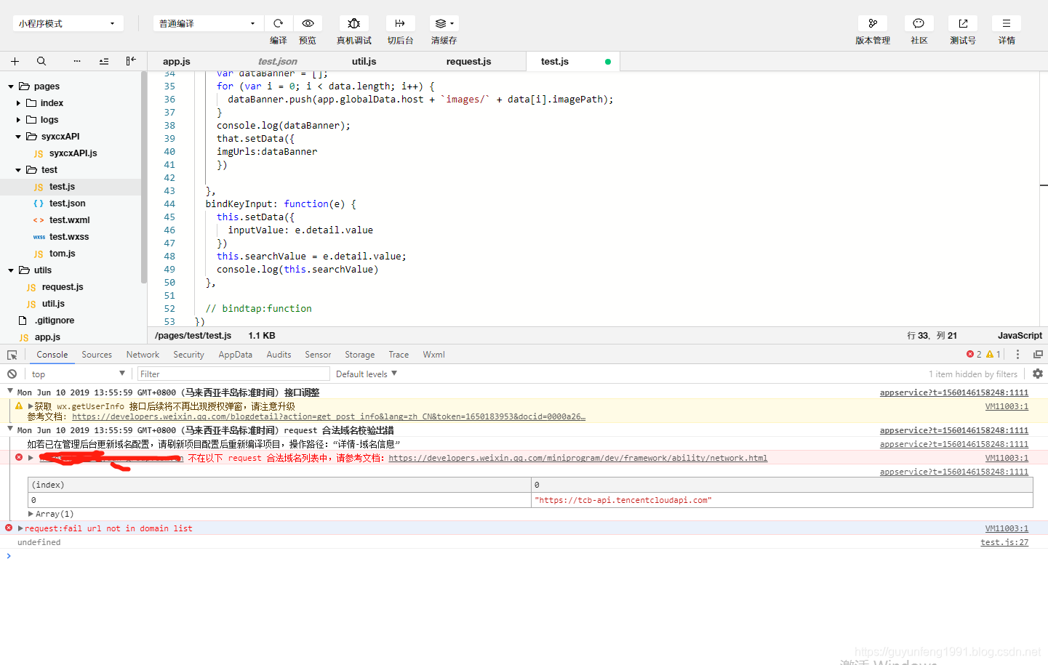Image resolution: width=1048 pixels, height=665 pixels.
Task: Switch to the request.js editor tab
Action: (468, 61)
